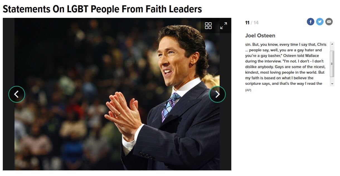Screen dimensions: 340x176
Task: Click the caption scrollbar down arrow
Action: point(332,84)
